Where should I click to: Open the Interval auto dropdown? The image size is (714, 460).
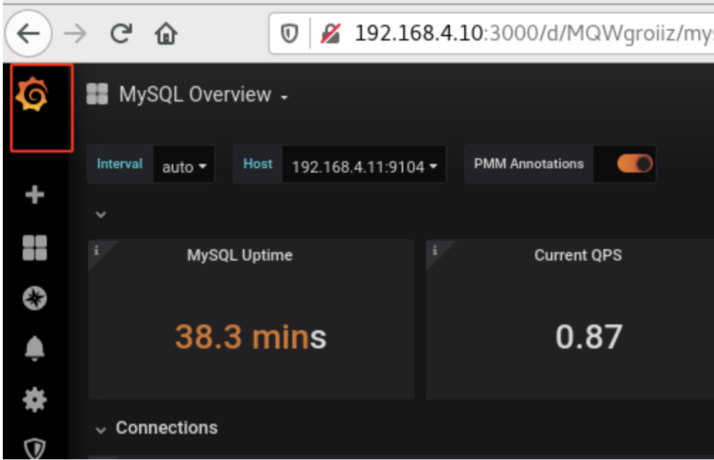pyautogui.click(x=184, y=165)
